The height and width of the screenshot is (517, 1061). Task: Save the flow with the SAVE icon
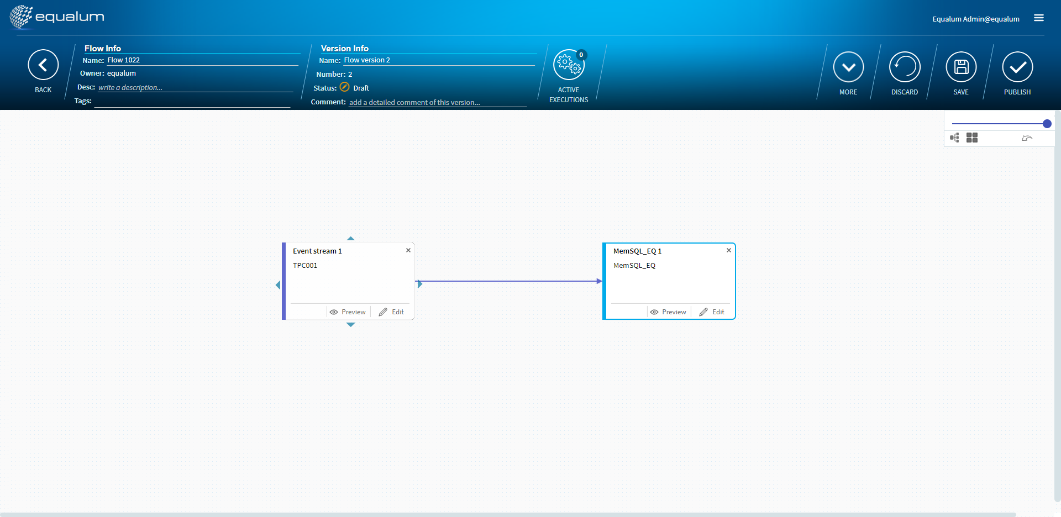pyautogui.click(x=961, y=67)
